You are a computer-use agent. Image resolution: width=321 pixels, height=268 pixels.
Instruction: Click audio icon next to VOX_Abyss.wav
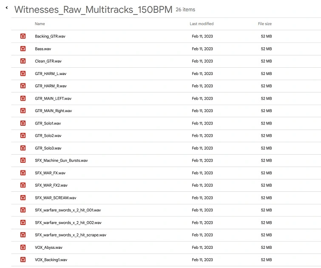click(23, 248)
